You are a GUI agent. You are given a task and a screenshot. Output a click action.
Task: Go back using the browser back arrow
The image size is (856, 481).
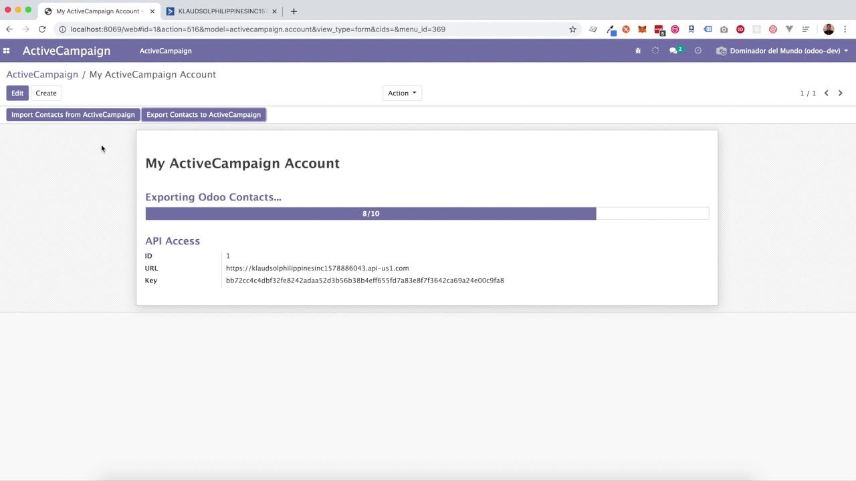point(9,29)
